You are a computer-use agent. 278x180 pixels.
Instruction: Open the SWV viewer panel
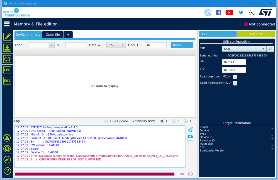7,80
